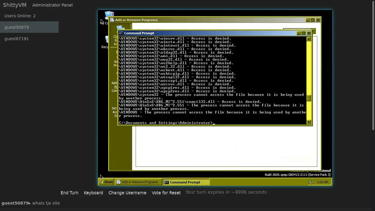Viewport: 375px width, 211px height.
Task: Click Vote for Reset
Action: click(166, 193)
